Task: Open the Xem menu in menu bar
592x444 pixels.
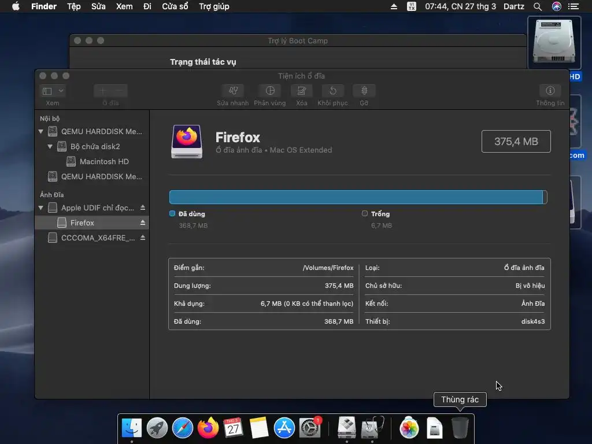Action: [124, 6]
